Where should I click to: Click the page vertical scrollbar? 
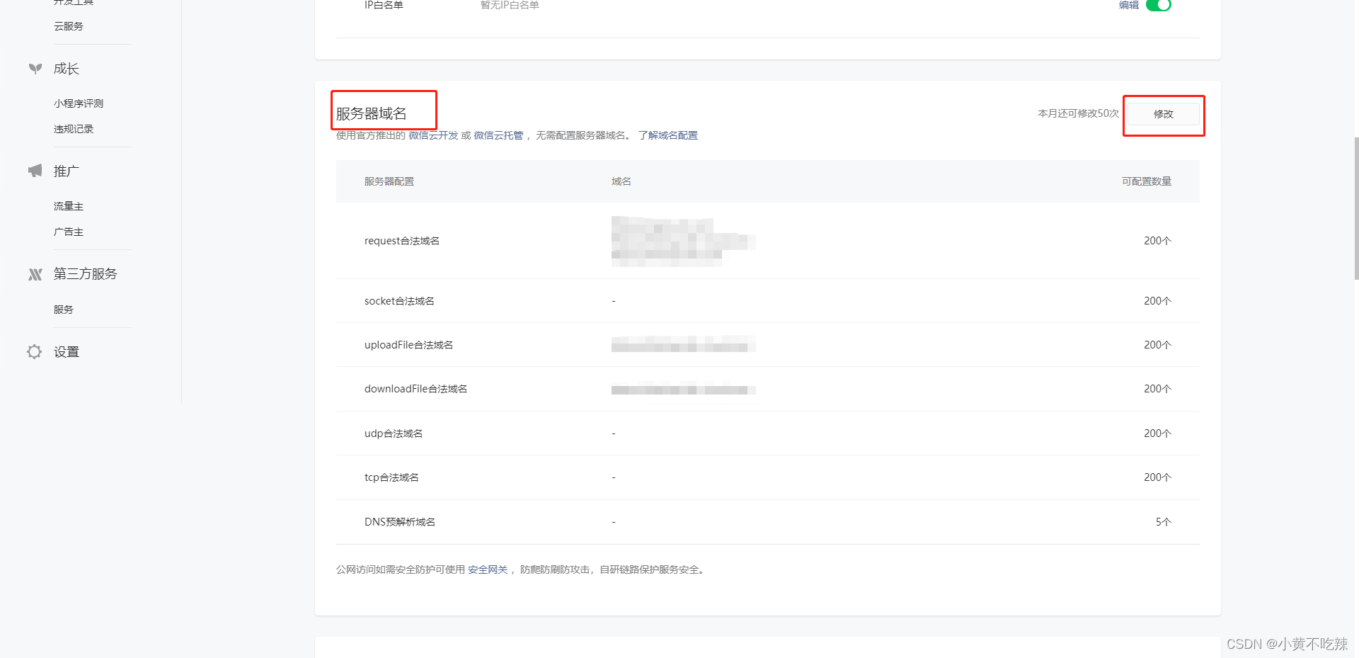[x=1356, y=209]
